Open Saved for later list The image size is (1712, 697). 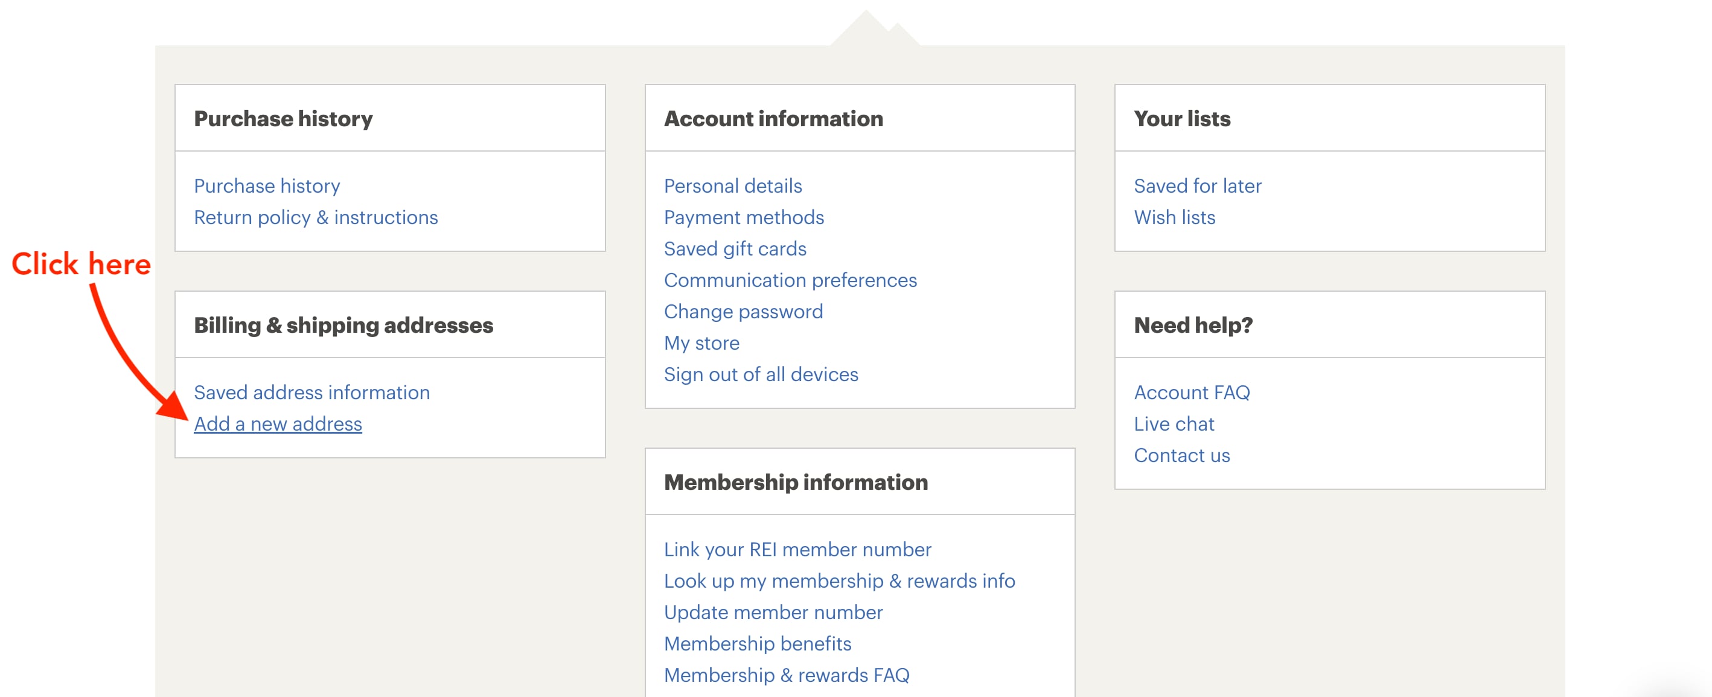tap(1197, 185)
